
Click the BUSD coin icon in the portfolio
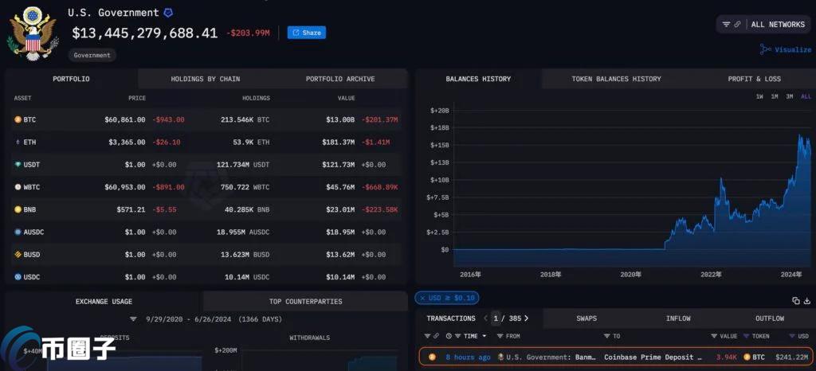pyautogui.click(x=18, y=255)
